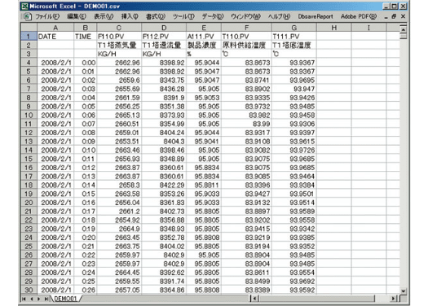Select cell with value 8343.75
This screenshot has width=428, height=306.
pyautogui.click(x=164, y=80)
